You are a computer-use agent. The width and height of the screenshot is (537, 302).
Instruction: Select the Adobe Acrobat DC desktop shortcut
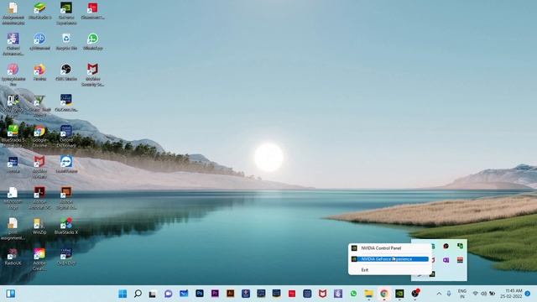[x=39, y=198]
